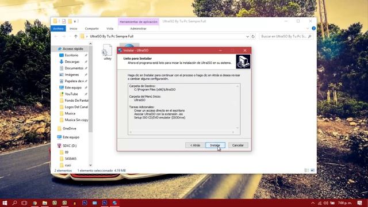The height and width of the screenshot is (207, 368).
Task: Open the Musica folder in sidebar
Action: (70, 113)
